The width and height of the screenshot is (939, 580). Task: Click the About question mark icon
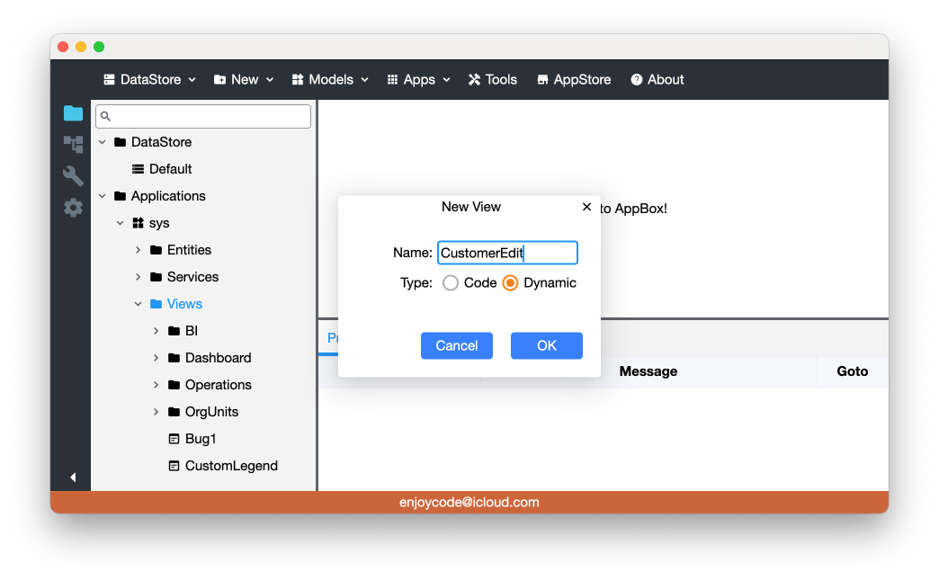[x=637, y=80]
